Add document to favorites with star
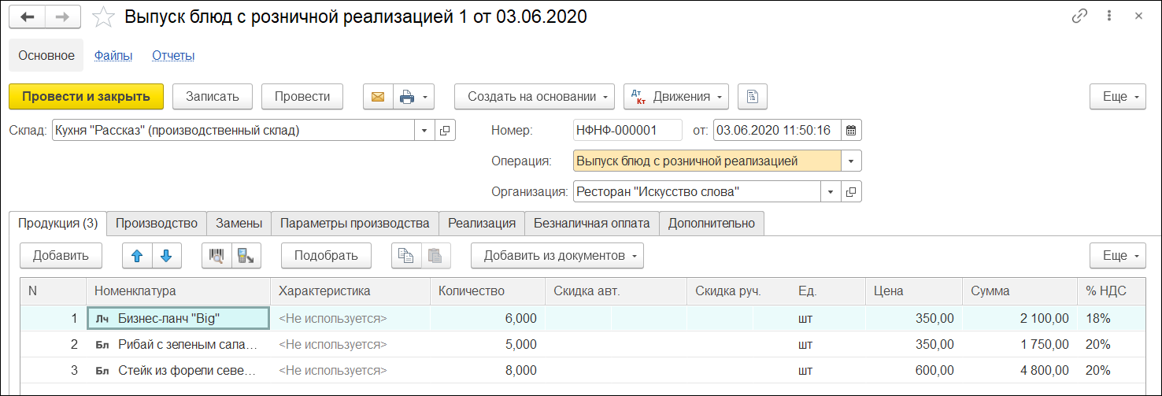The width and height of the screenshot is (1162, 396). coord(103,17)
